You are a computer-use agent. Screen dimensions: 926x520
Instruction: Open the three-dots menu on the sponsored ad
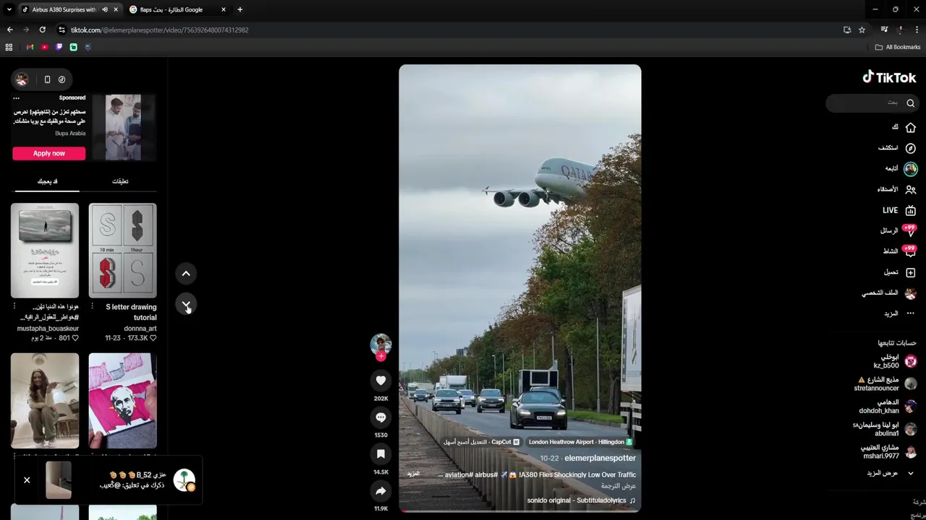[x=16, y=98]
